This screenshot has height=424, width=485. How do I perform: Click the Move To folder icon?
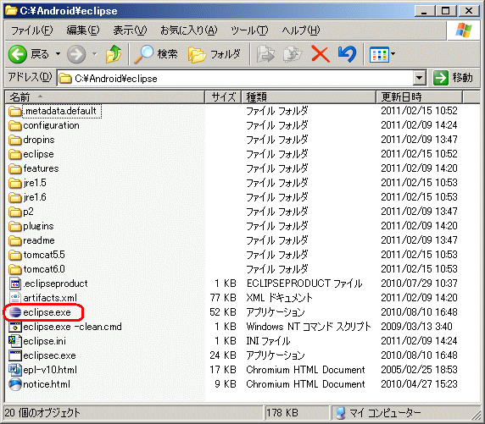click(265, 54)
